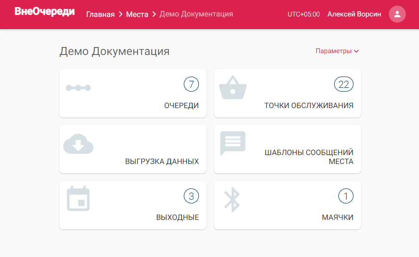
Task: Click the count badge 7 on Очереди
Action: [191, 84]
